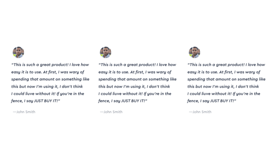
Task: Click "JUST BUY IT!" in the middle testimonial
Action: click(133, 101)
